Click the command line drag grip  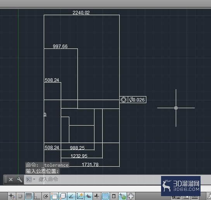click(x=5, y=179)
